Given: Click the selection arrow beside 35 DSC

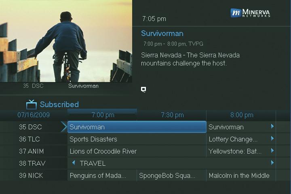Looking at the screenshot, I should pos(63,127).
